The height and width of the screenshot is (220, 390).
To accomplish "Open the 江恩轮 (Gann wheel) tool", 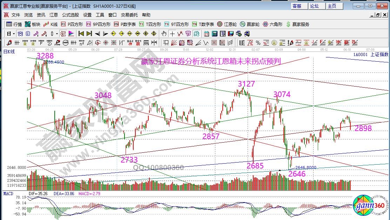I will click(227, 24).
